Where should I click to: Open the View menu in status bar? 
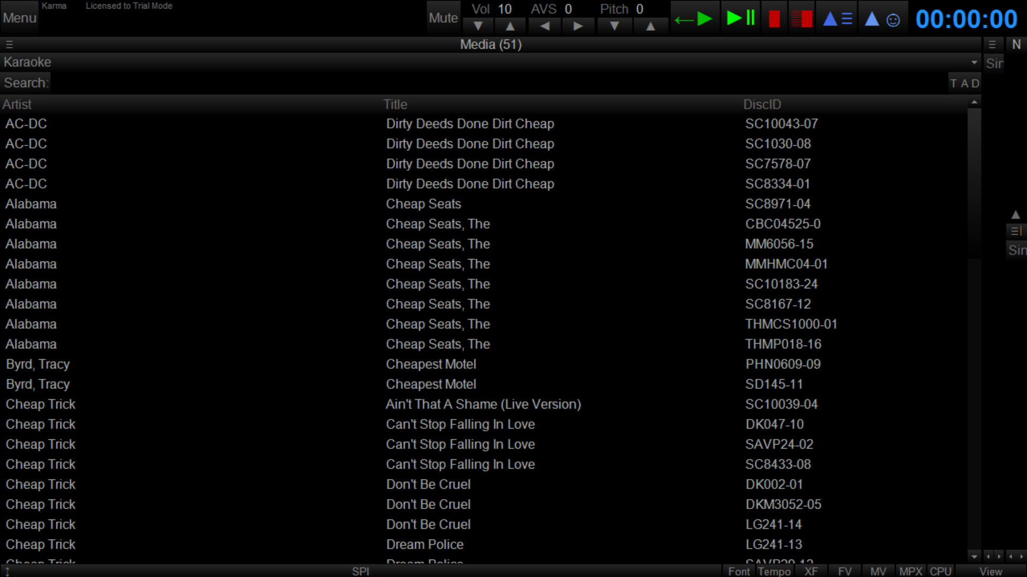click(991, 571)
